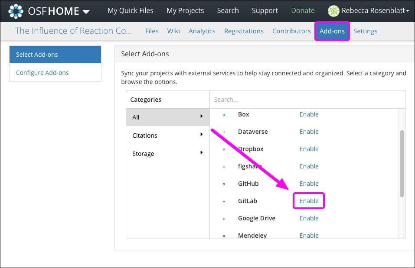Click the add-ons search field
Image resolution: width=415 pixels, height=268 pixels.
point(304,100)
